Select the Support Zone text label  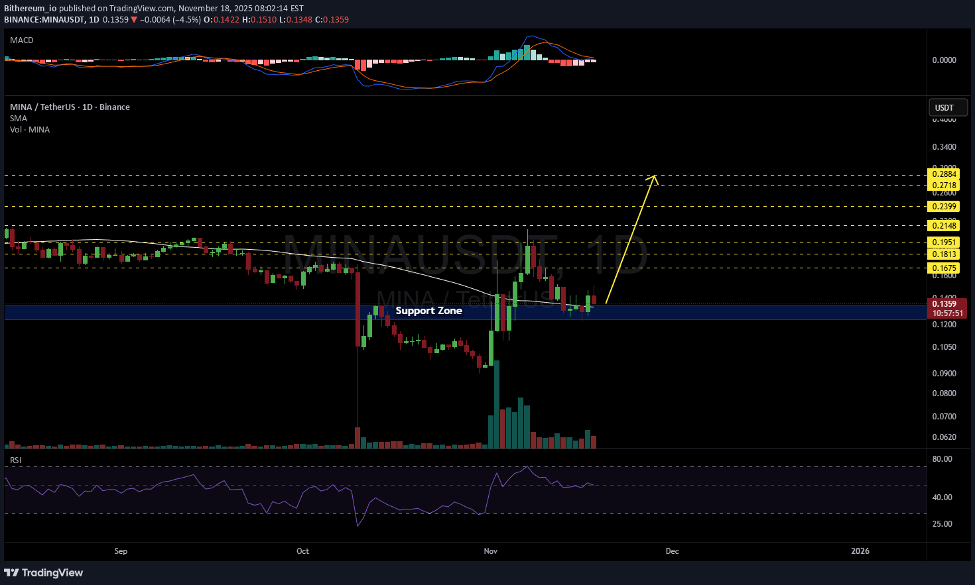(x=428, y=311)
